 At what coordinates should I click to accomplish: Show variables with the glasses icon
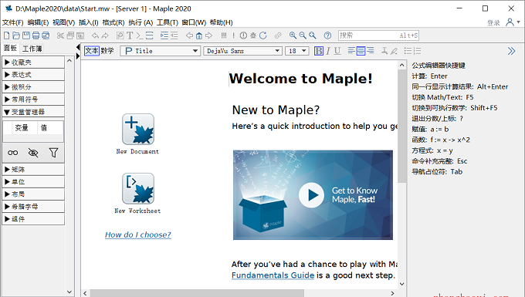(x=12, y=153)
